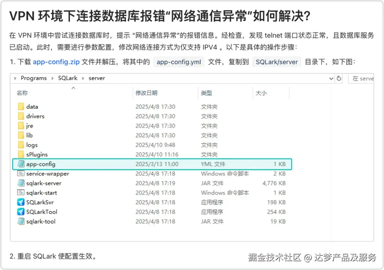Select the drivers folder name
The height and width of the screenshot is (270, 384).
point(35,116)
